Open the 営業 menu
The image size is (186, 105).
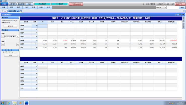click(x=4, y=7)
